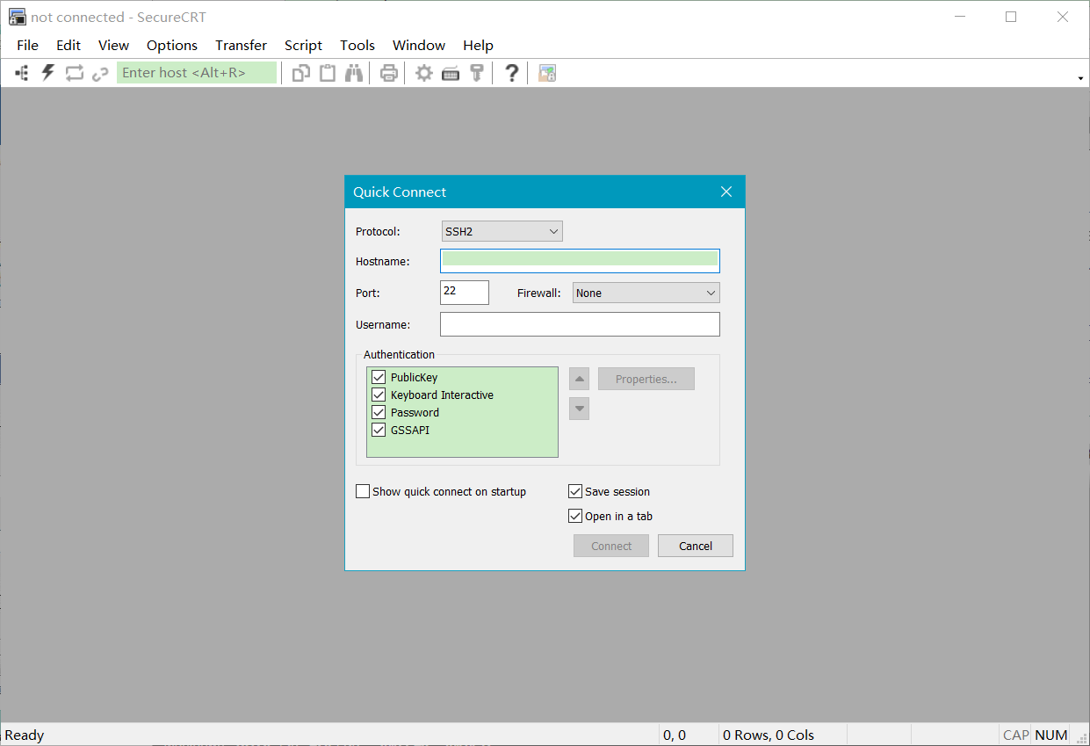This screenshot has height=746, width=1090.
Task: Click the Paste clipboard icon
Action: pyautogui.click(x=328, y=73)
